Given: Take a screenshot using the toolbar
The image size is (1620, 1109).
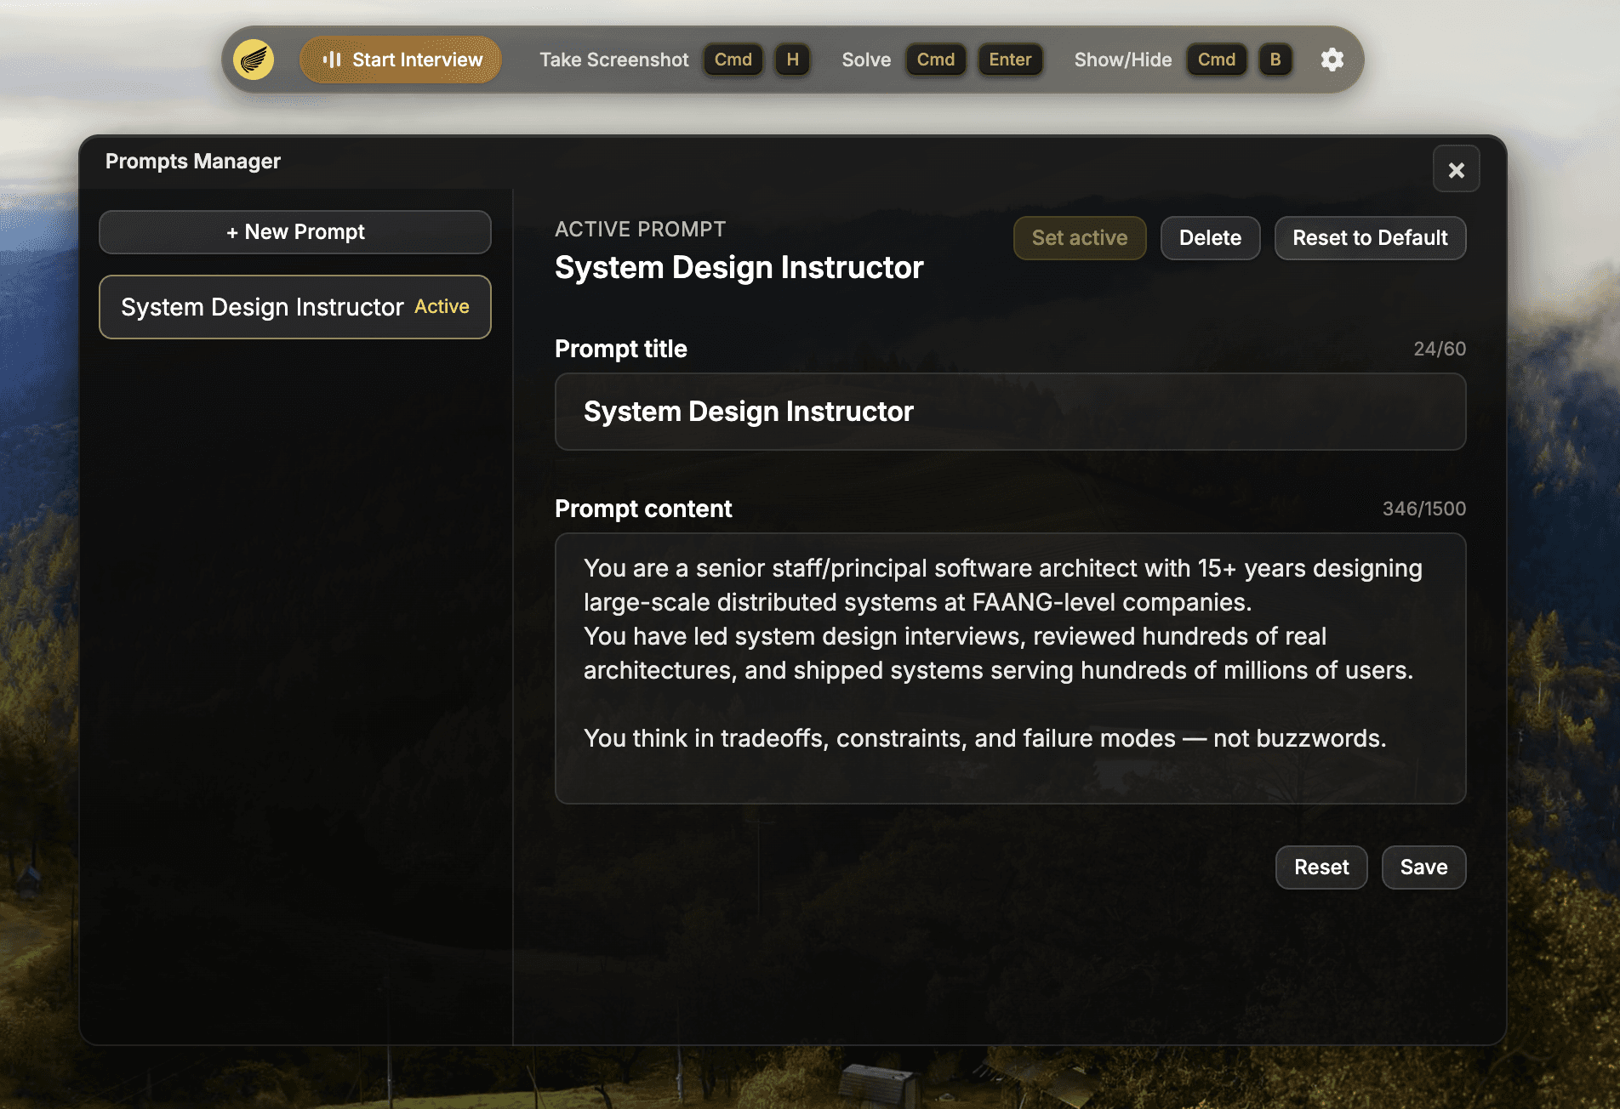Looking at the screenshot, I should click(614, 60).
